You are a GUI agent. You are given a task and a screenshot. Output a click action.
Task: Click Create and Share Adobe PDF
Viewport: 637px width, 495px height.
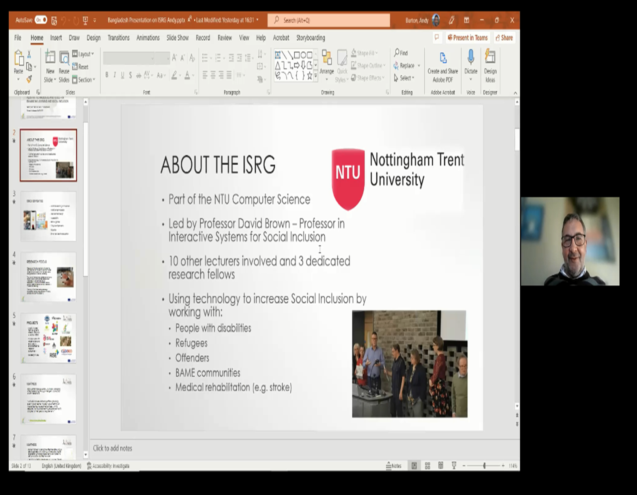(x=443, y=65)
